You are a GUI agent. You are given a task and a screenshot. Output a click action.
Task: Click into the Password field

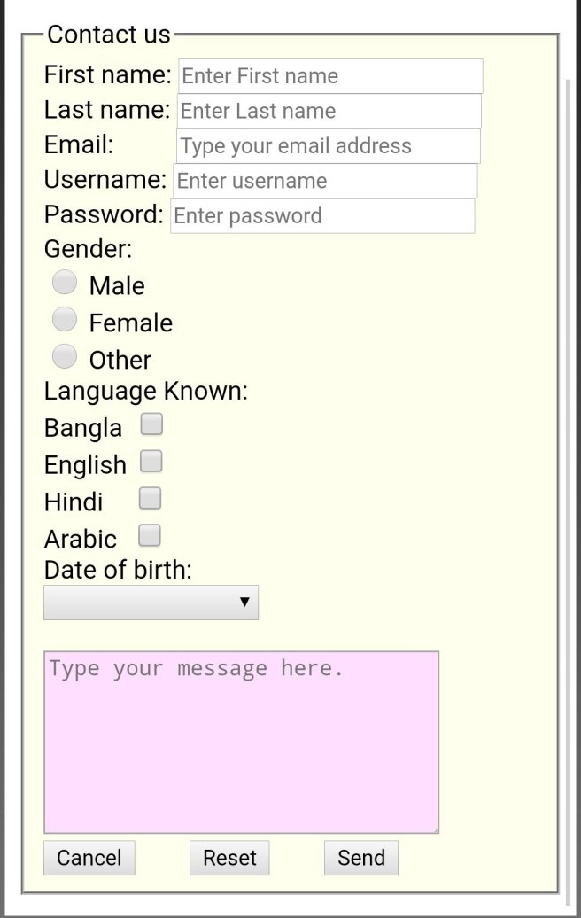tap(322, 216)
